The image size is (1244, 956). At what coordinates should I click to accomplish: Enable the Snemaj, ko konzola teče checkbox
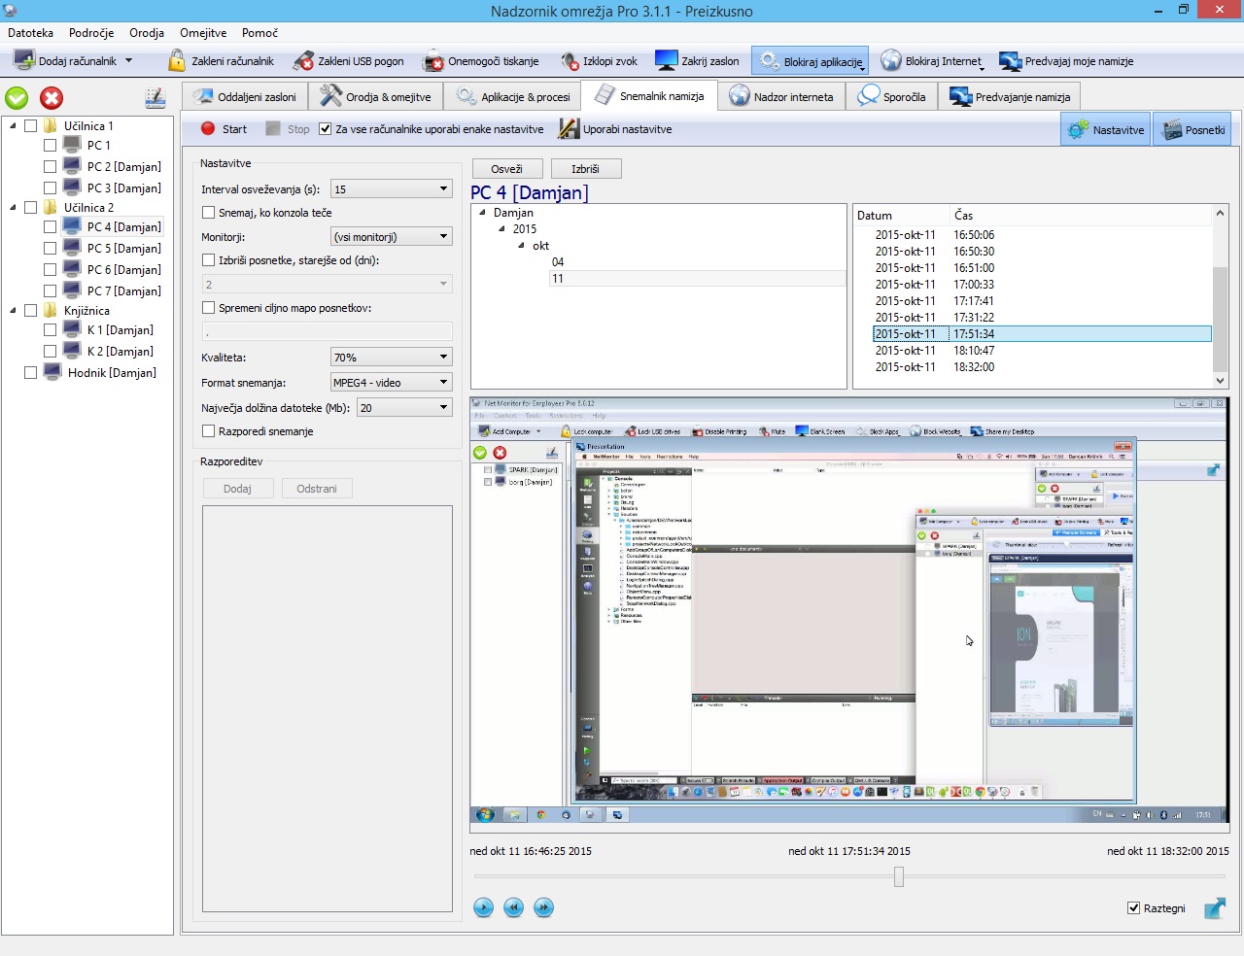pos(209,212)
